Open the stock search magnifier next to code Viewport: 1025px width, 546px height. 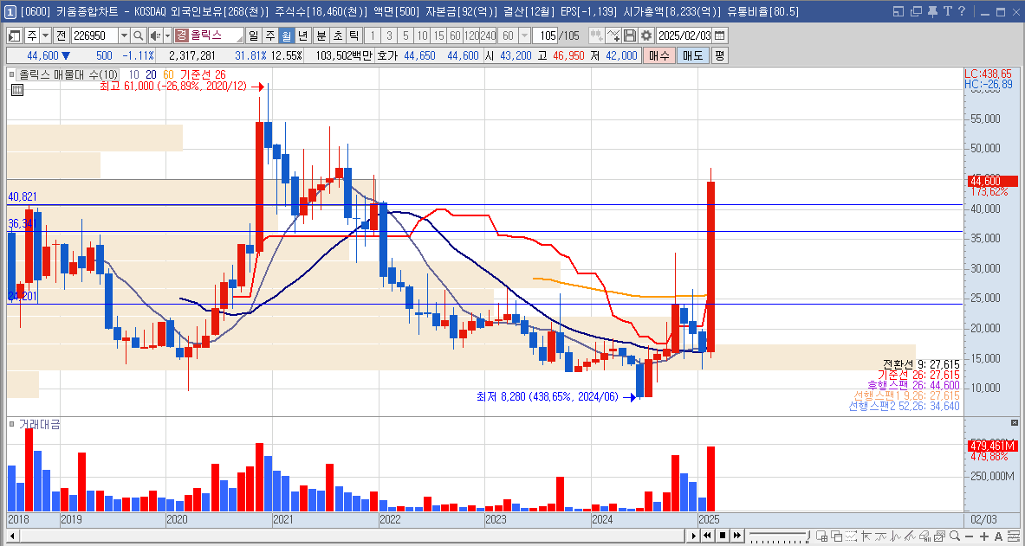(x=138, y=36)
